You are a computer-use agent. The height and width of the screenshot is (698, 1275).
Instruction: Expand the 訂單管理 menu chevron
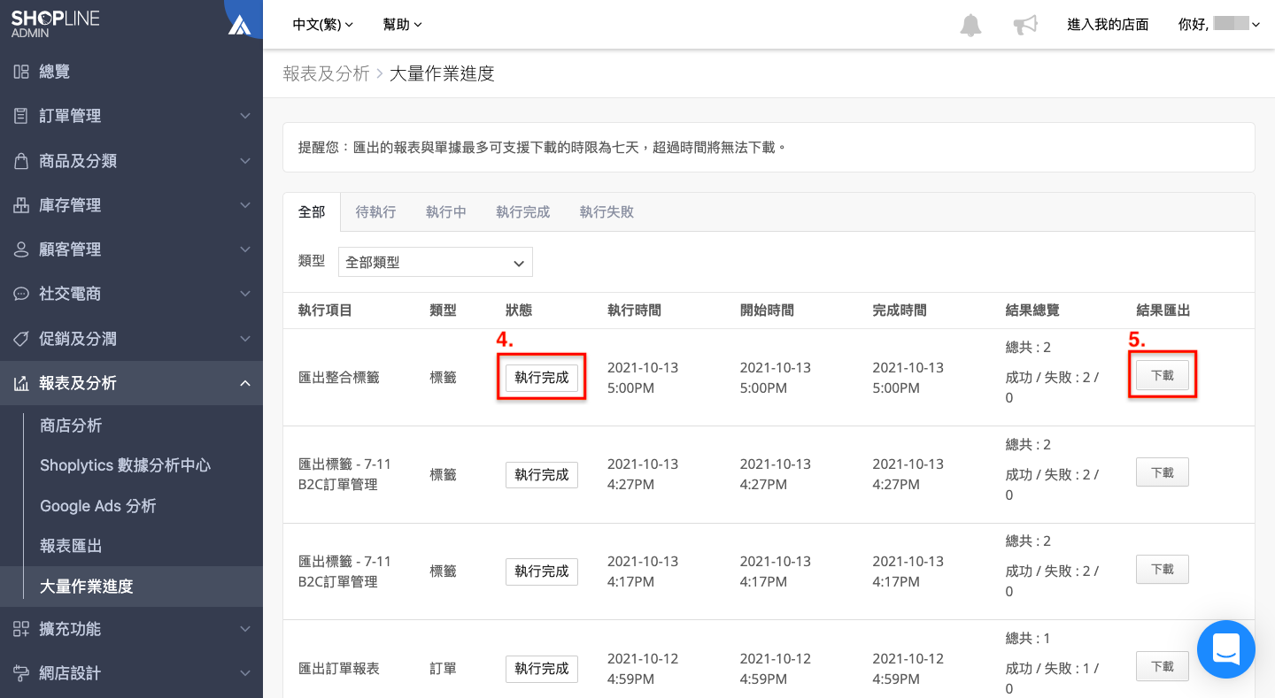[245, 116]
